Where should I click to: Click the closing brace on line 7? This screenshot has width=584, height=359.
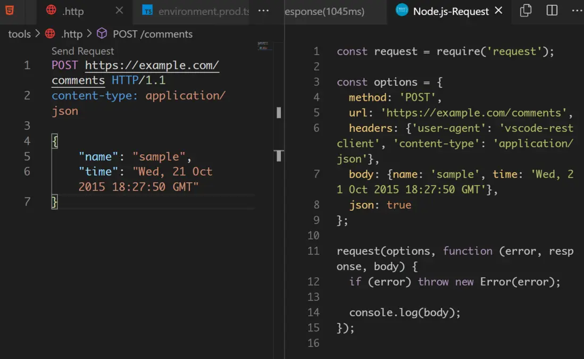pos(55,202)
